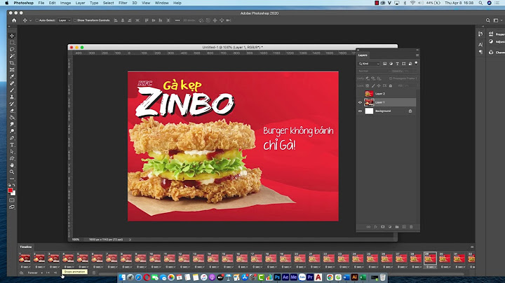The width and height of the screenshot is (505, 283).
Task: Select the Horizontal Type tool
Action: point(12,145)
